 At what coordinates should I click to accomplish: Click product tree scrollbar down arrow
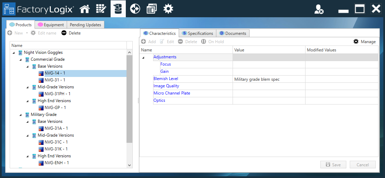[x=129, y=165]
